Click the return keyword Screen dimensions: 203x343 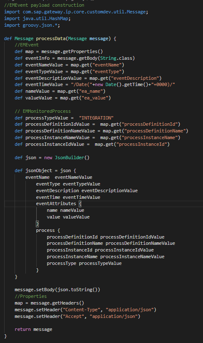coord(23,330)
